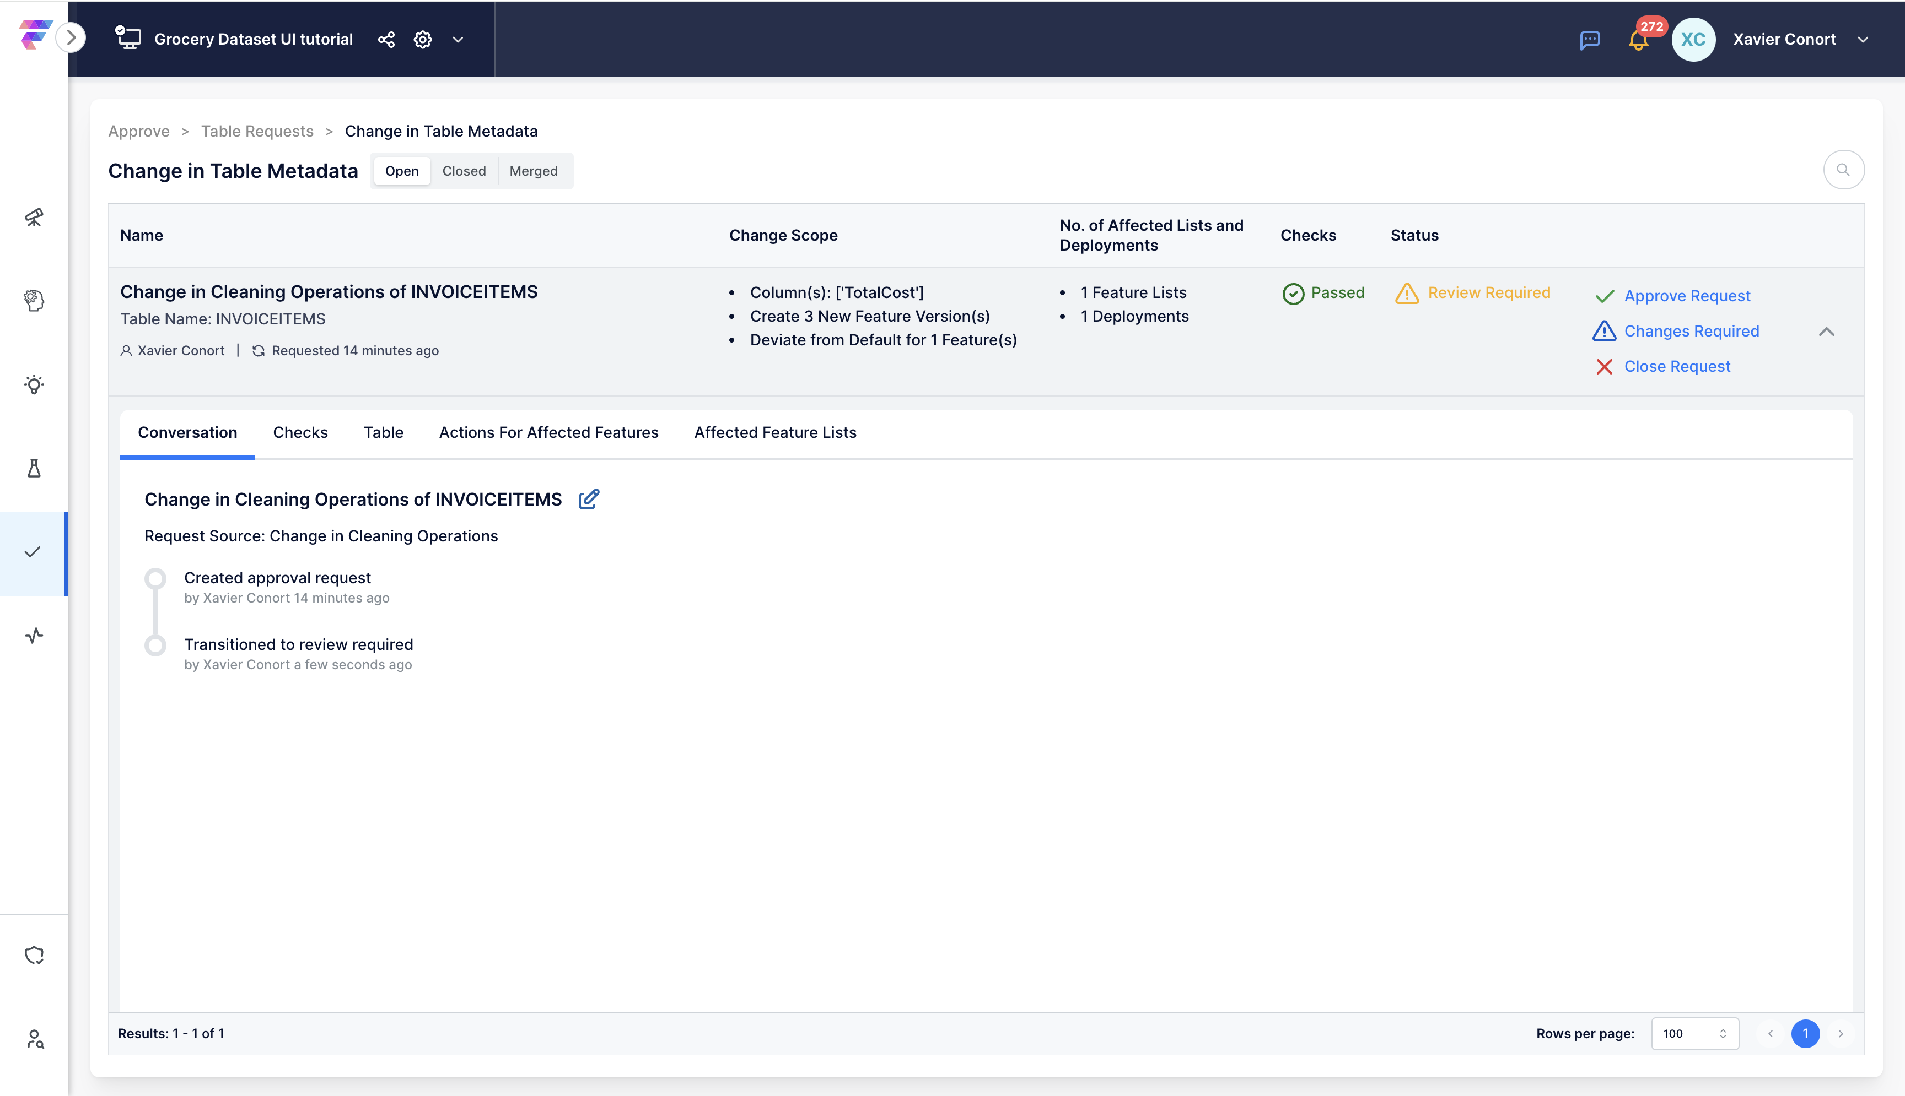
Task: Open request title in the table row
Action: coord(329,292)
